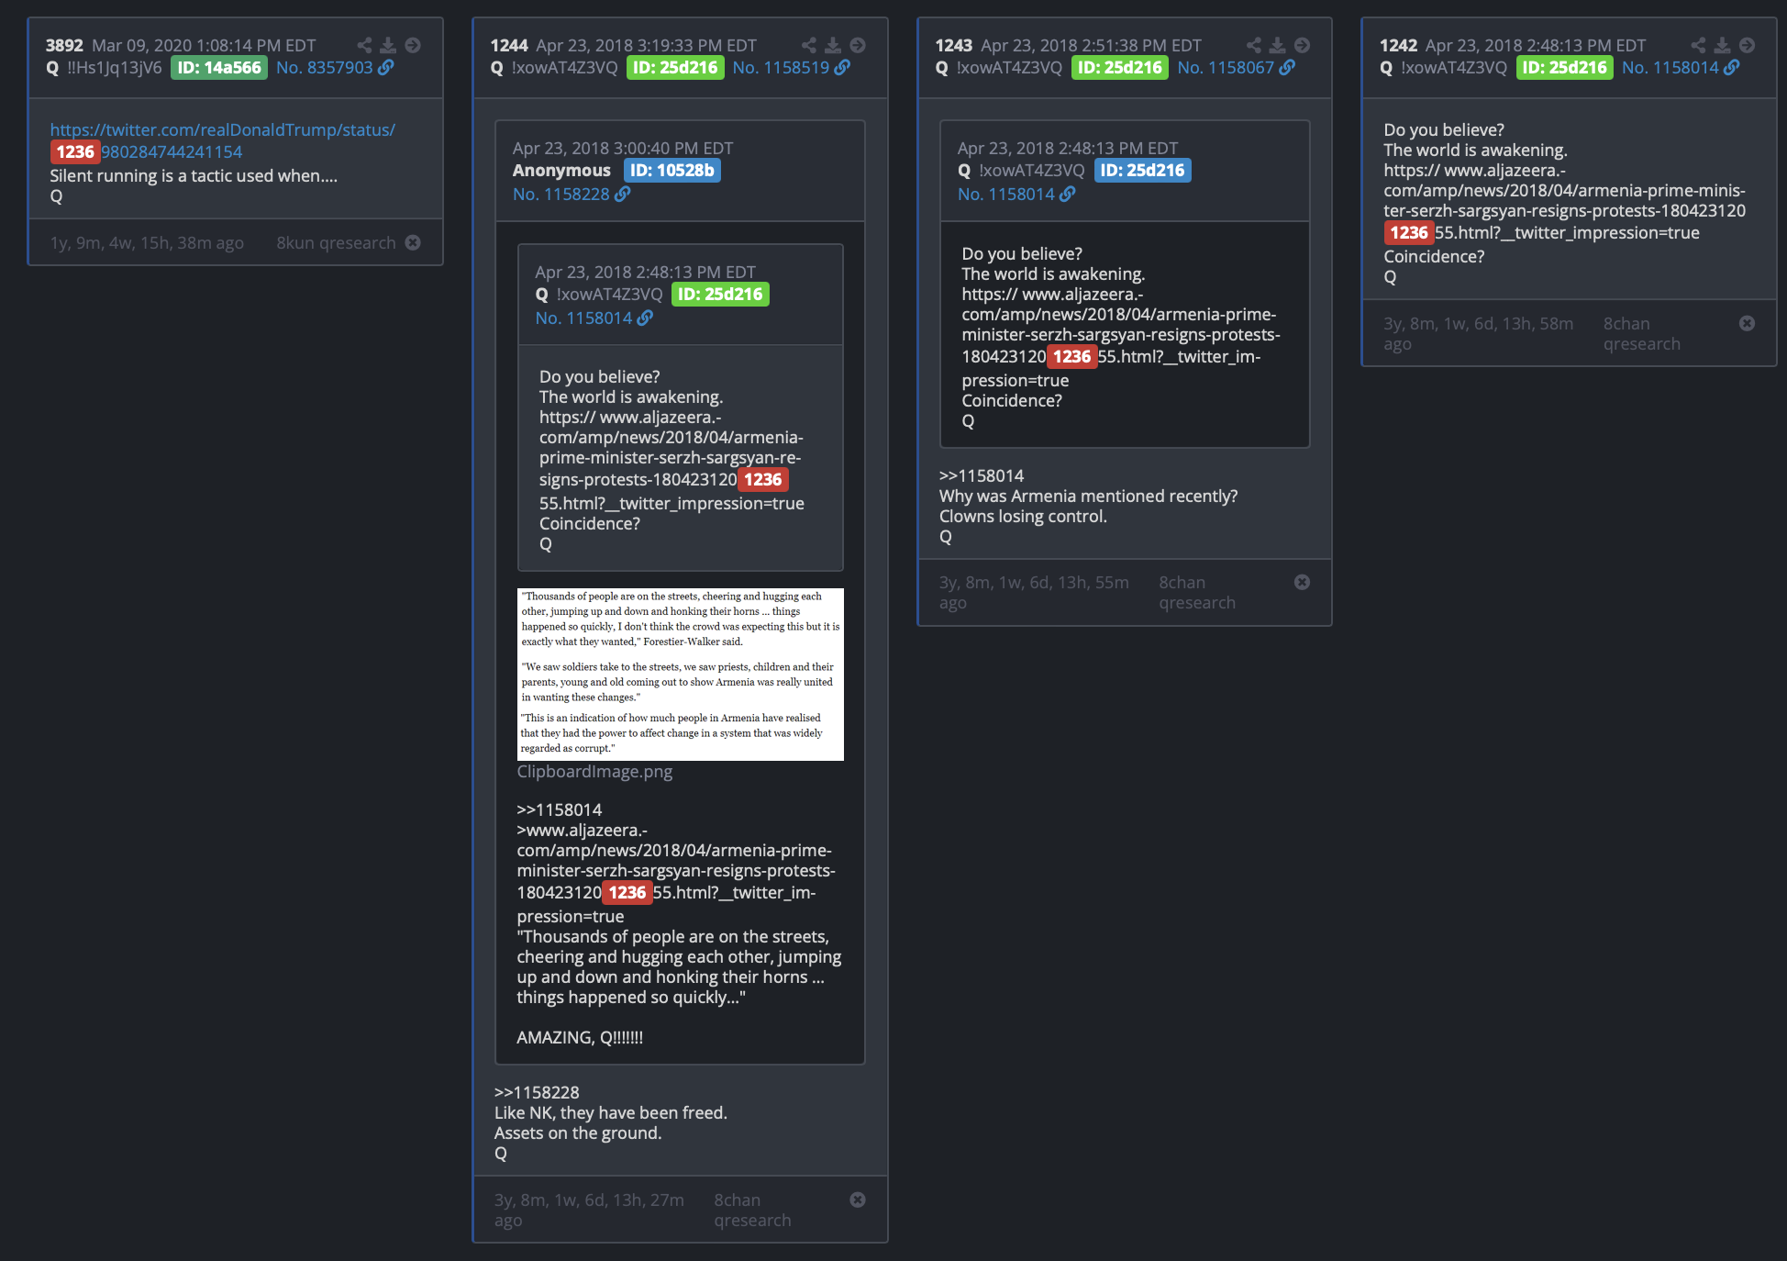
Task: Open post 3892 with arrow icon
Action: click(413, 45)
